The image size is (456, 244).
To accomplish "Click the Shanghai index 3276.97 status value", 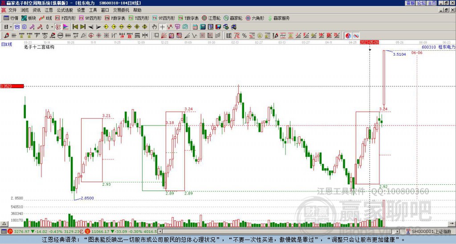I will [21, 232].
